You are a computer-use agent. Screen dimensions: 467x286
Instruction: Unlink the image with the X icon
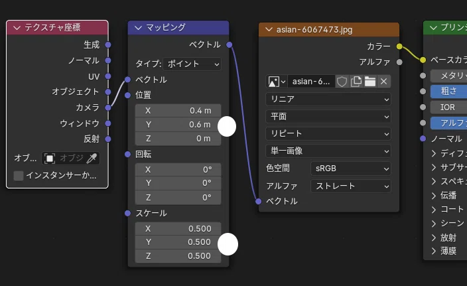click(x=383, y=82)
